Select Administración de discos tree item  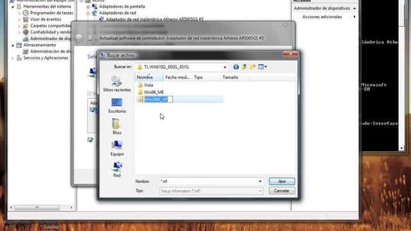point(50,51)
